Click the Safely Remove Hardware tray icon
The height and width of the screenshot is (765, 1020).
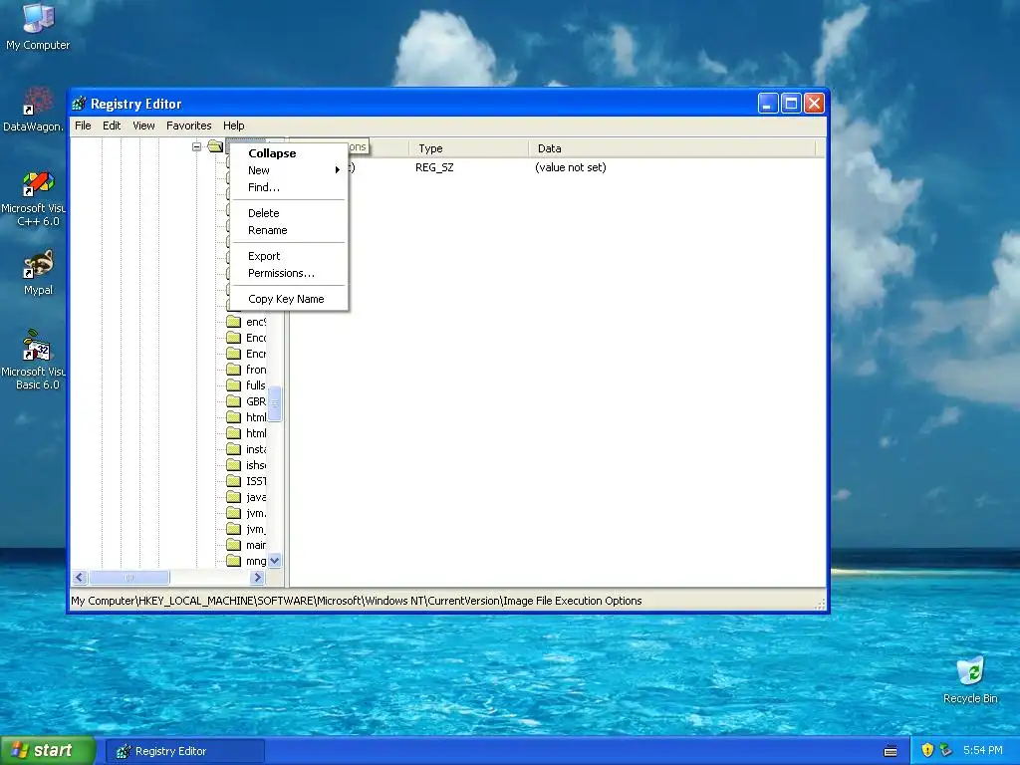click(945, 750)
